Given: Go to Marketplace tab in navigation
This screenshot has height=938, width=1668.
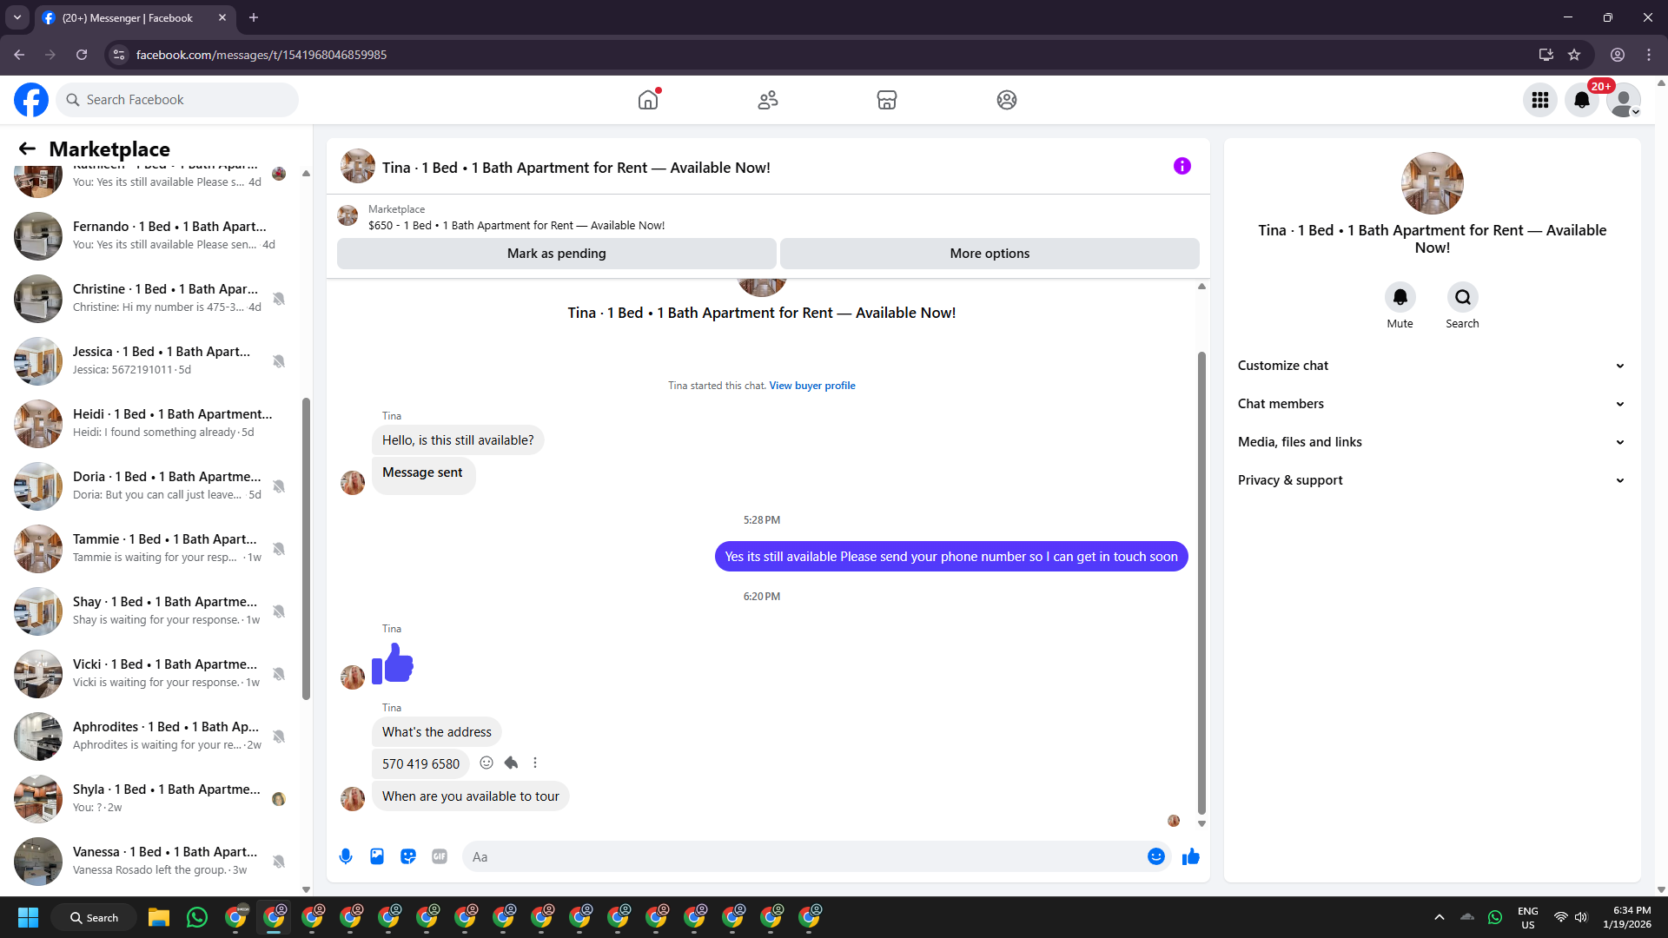Looking at the screenshot, I should [x=886, y=100].
